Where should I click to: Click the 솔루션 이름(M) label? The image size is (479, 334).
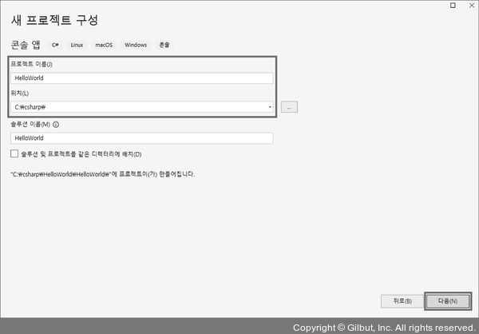coord(30,125)
